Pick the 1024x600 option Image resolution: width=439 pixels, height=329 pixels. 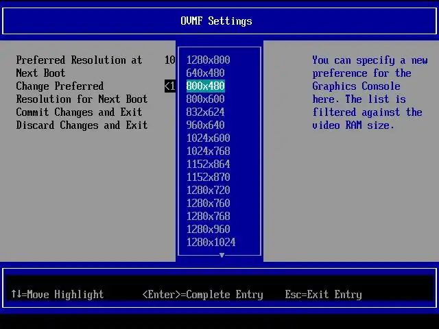pyautogui.click(x=208, y=138)
